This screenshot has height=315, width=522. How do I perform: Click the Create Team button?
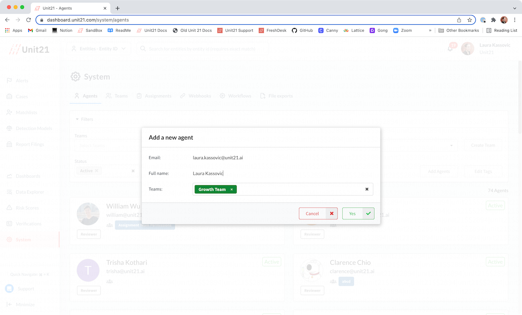coord(483,145)
